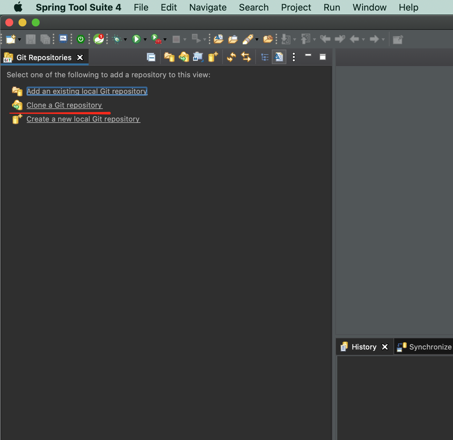This screenshot has height=440, width=453.
Task: Open the Git Repositories View Menu dots
Action: tap(294, 57)
